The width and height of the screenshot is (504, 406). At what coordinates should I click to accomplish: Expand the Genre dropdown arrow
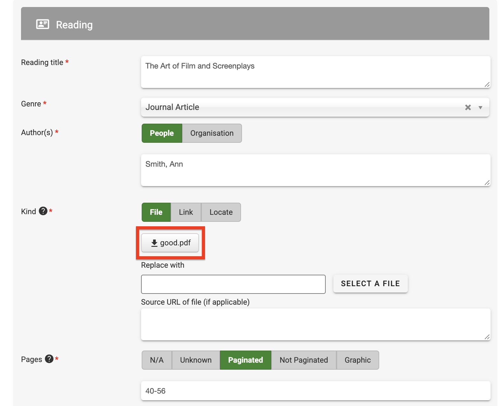pos(480,107)
